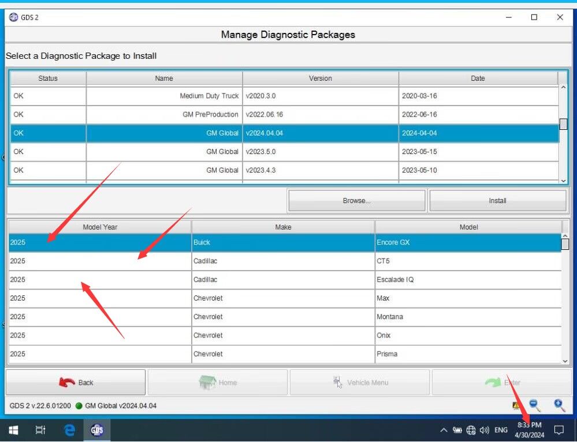The width and height of the screenshot is (577, 442).
Task: Select the Cadillac Escalade IQ row
Action: (x=285, y=279)
